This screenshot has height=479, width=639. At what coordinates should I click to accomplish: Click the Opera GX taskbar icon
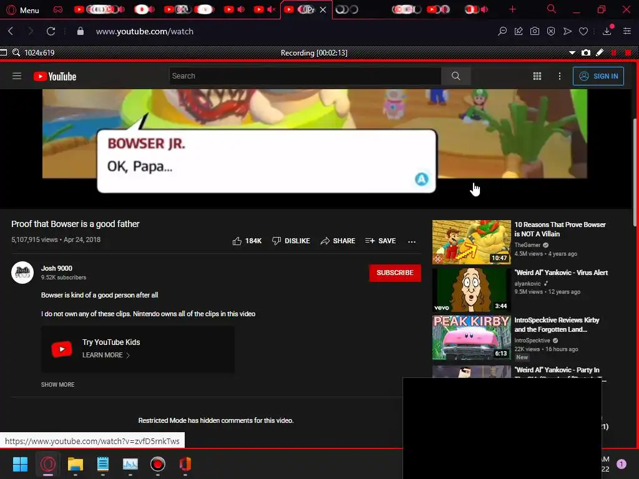click(x=47, y=464)
